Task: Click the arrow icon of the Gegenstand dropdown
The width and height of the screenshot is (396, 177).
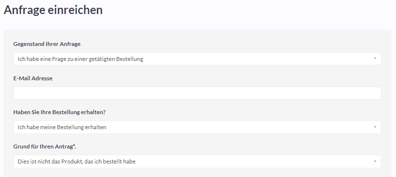Action: coord(375,59)
